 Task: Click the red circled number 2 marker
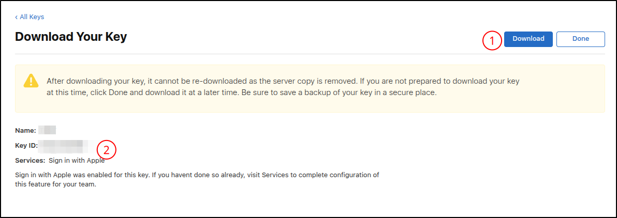[x=107, y=150]
